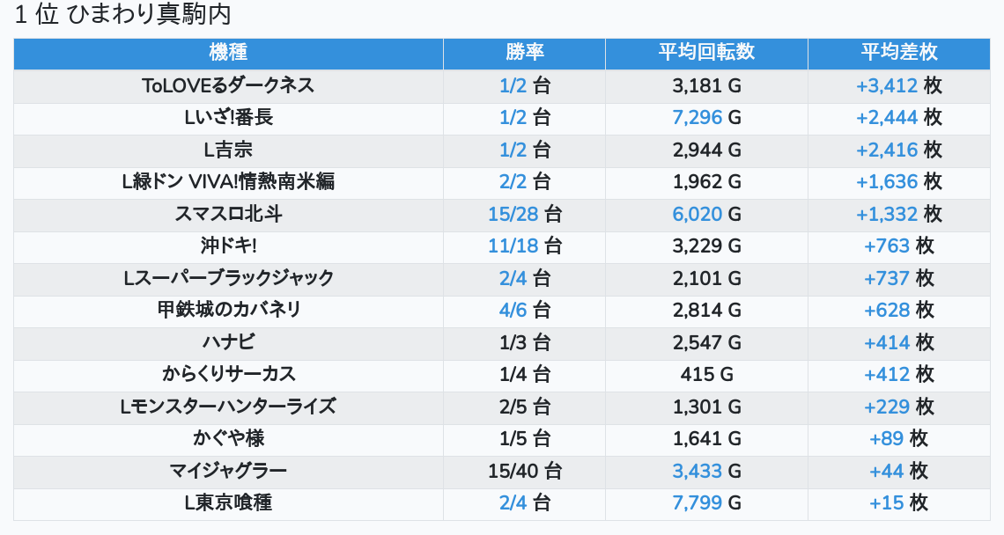Click the L東京喰種 machine name

[228, 502]
